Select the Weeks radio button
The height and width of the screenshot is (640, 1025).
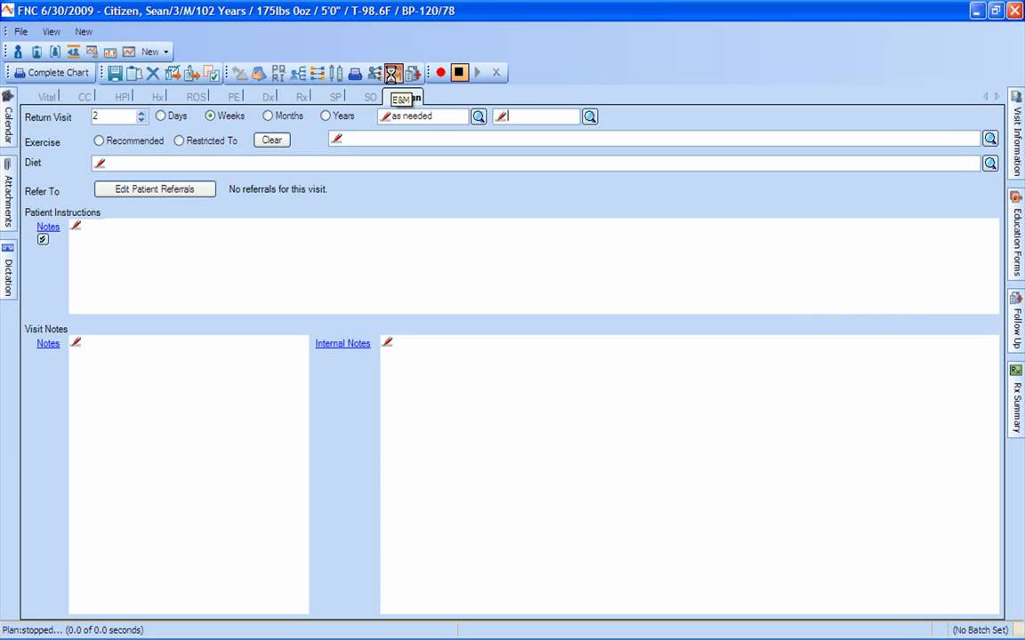pyautogui.click(x=210, y=116)
